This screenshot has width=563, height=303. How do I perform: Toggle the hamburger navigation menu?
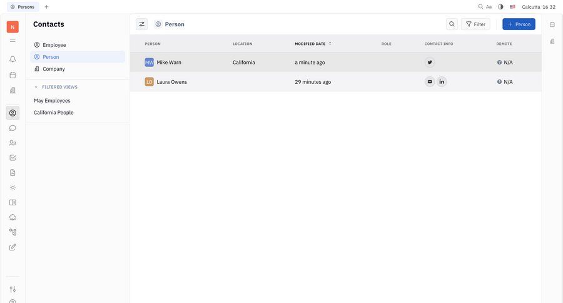tap(13, 41)
